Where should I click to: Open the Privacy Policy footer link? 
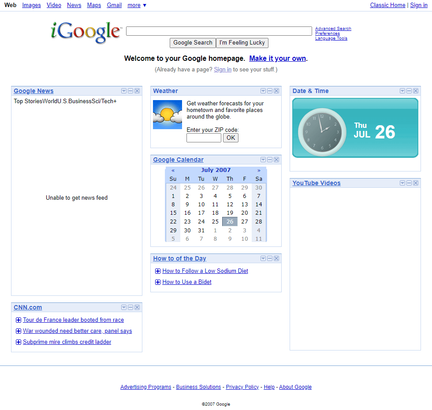[242, 387]
